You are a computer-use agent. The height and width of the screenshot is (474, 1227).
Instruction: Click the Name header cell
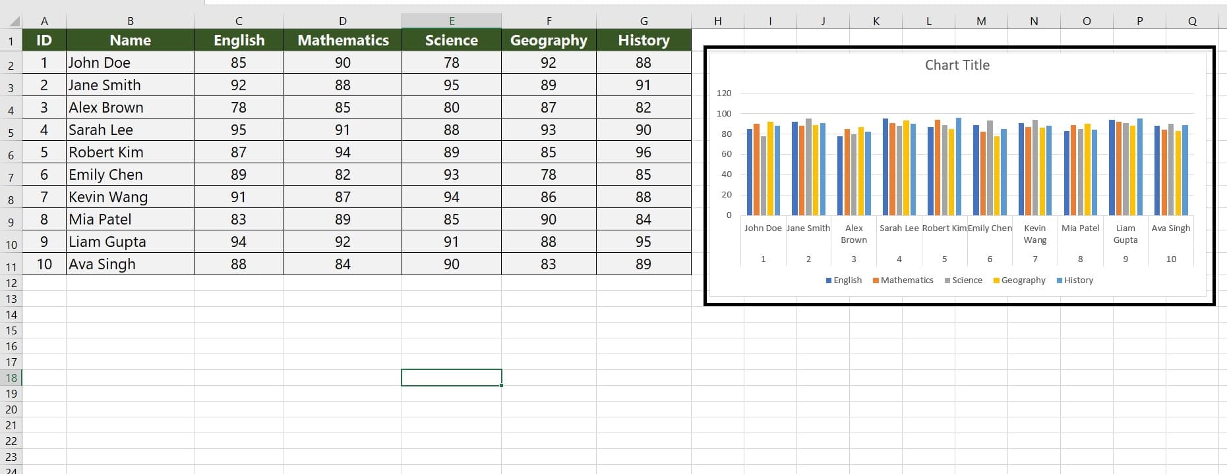(131, 40)
